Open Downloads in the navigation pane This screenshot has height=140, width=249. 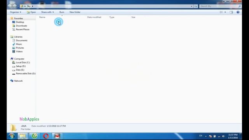click(x=21, y=26)
